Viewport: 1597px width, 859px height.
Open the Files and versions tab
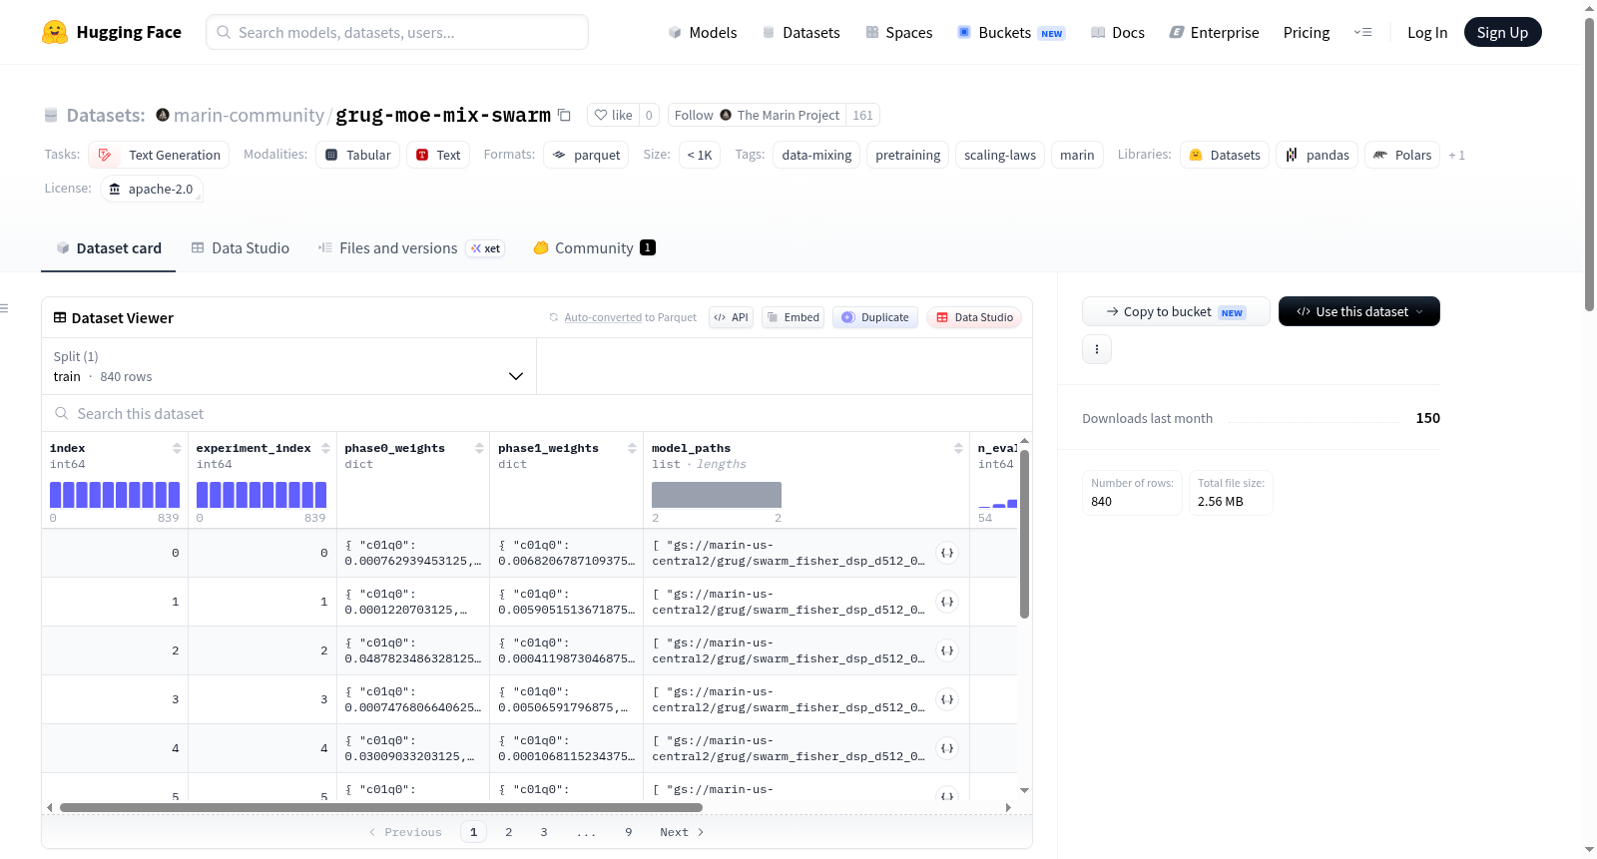coord(411,248)
